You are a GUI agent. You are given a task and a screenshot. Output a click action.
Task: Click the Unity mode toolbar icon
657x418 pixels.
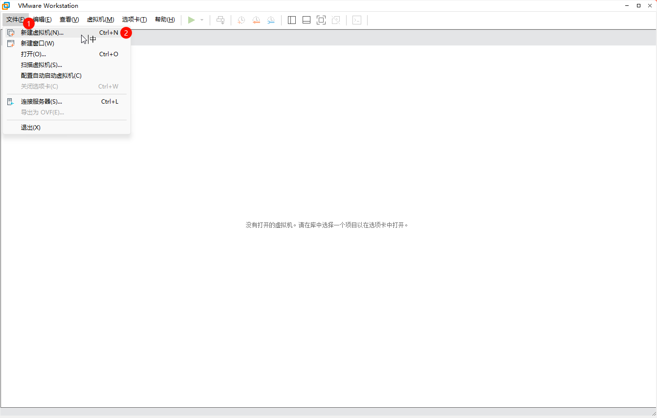[x=336, y=20]
